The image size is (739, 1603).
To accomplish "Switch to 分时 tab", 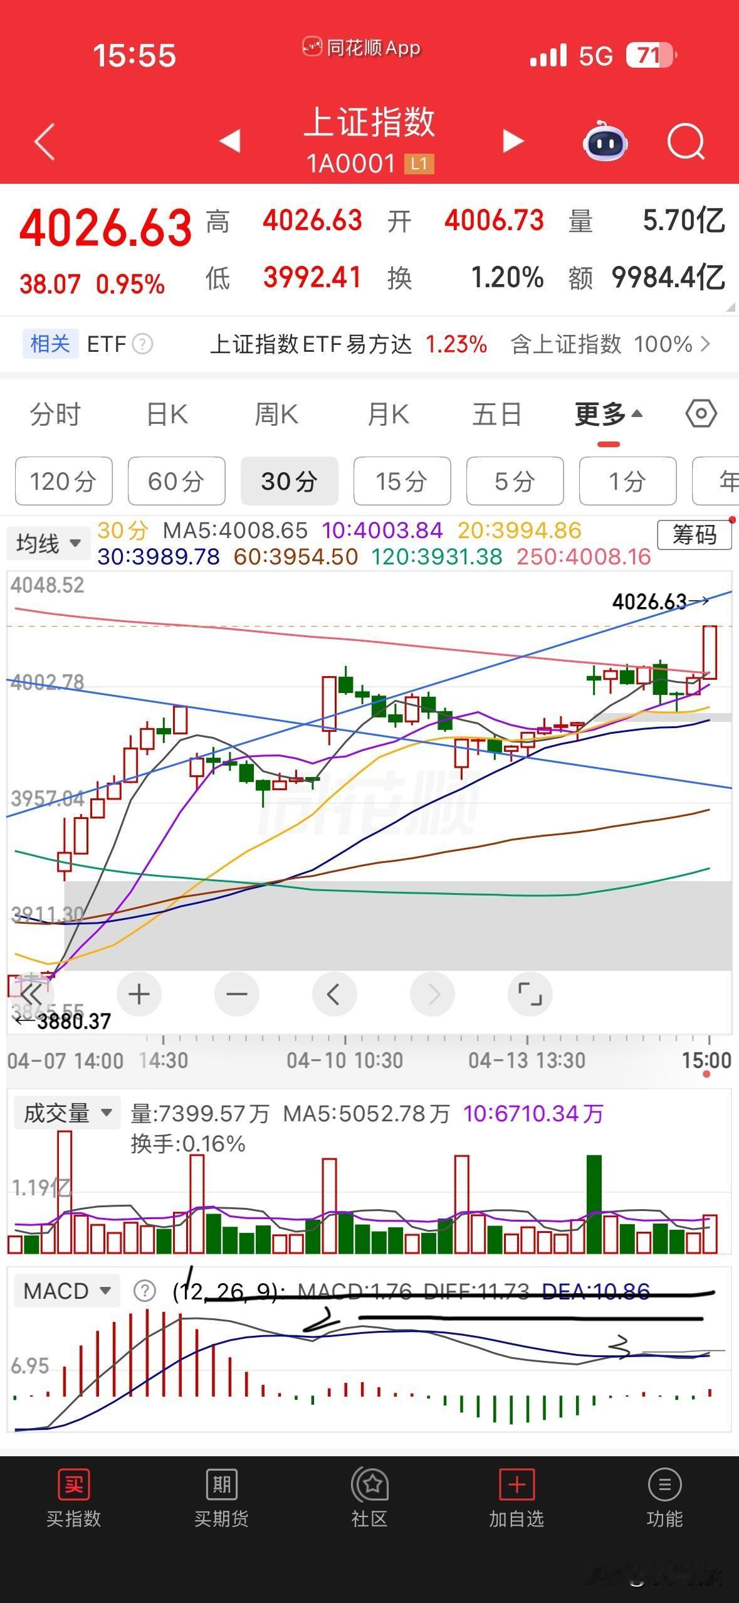I will click(55, 415).
